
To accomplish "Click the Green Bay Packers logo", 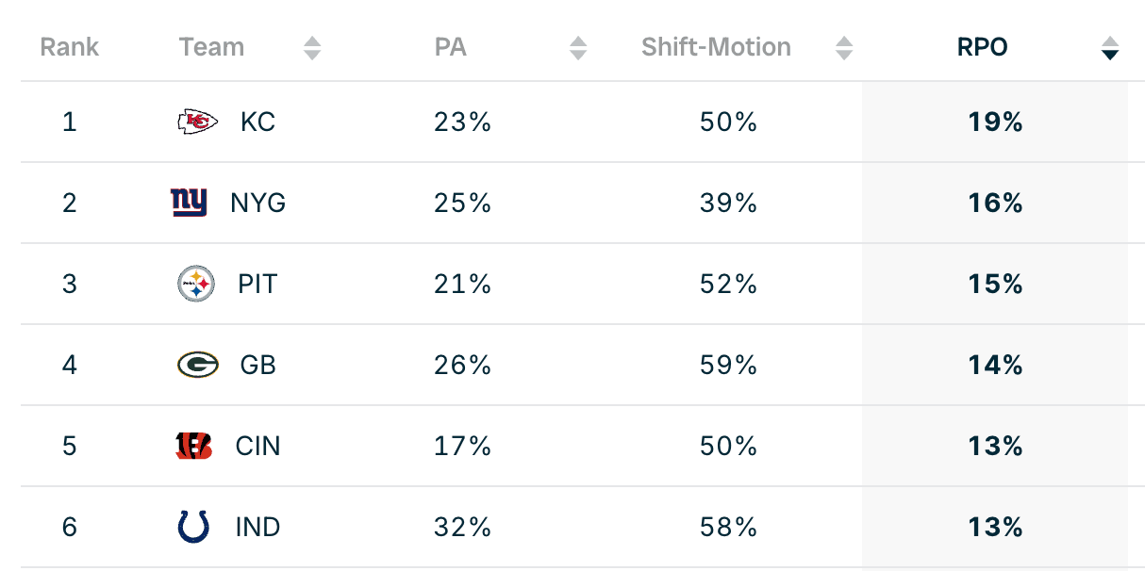I will pos(197,365).
